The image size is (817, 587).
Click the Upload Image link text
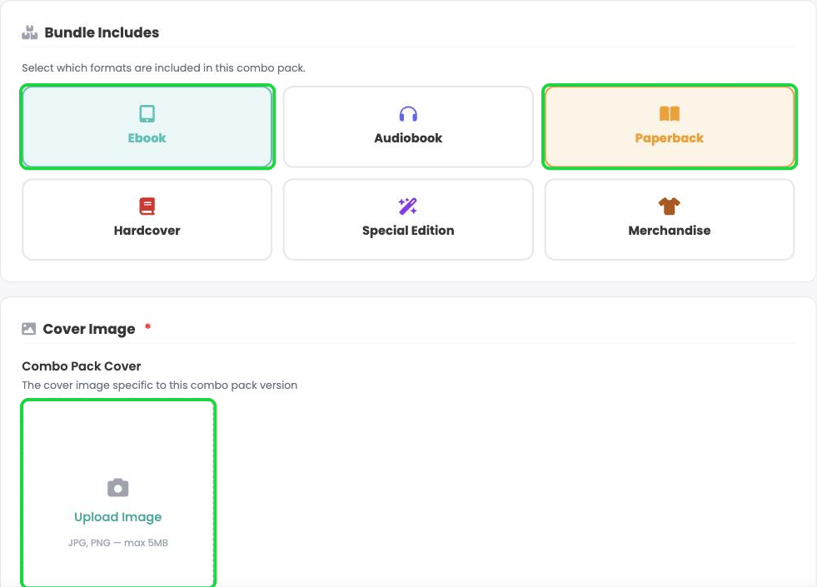click(117, 517)
